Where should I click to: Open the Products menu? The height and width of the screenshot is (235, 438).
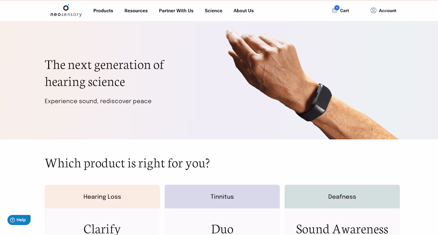click(x=103, y=11)
